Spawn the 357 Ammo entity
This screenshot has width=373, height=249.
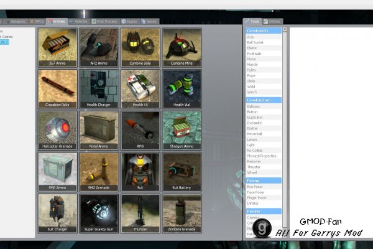tap(58, 47)
